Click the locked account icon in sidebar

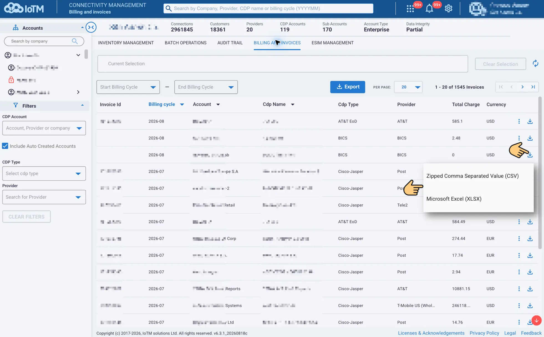[11, 80]
